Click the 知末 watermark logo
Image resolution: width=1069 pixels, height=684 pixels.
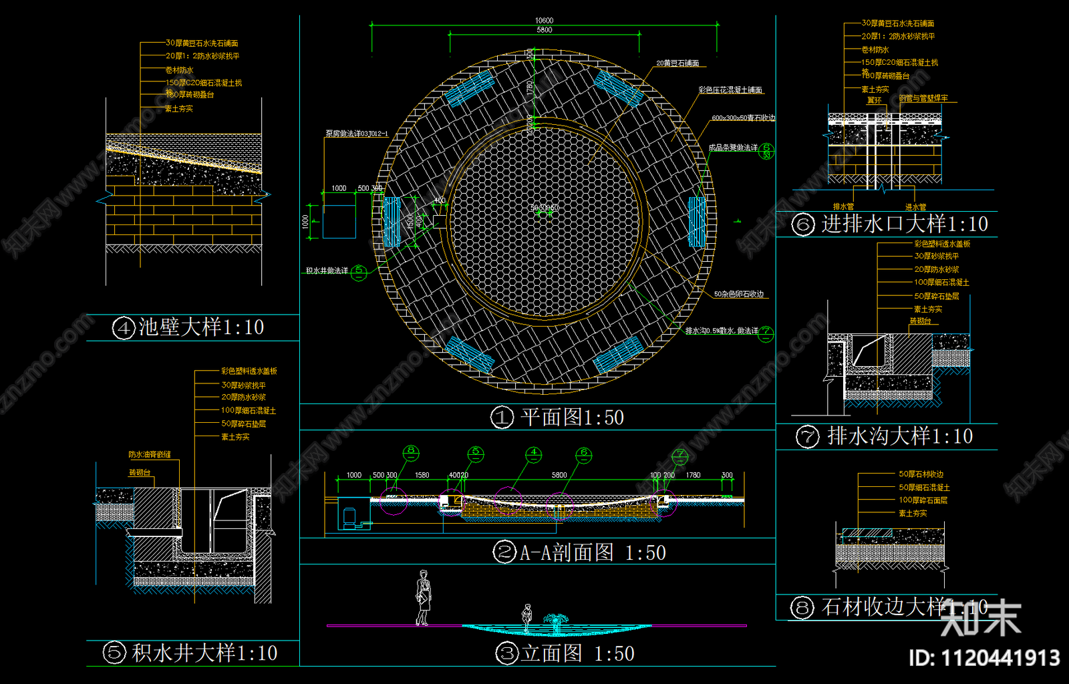click(980, 617)
